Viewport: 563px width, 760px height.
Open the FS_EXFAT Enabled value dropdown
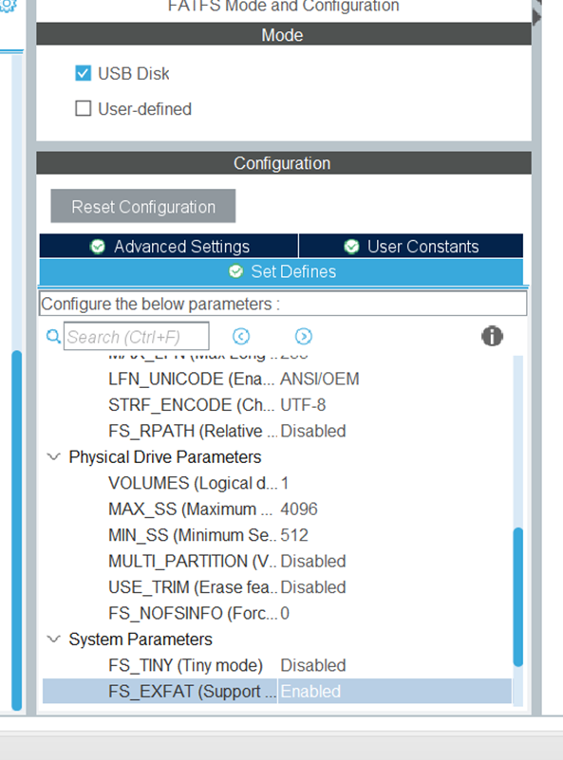point(395,691)
